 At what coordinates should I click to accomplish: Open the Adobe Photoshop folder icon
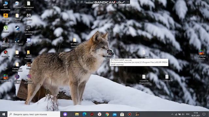(28, 55)
